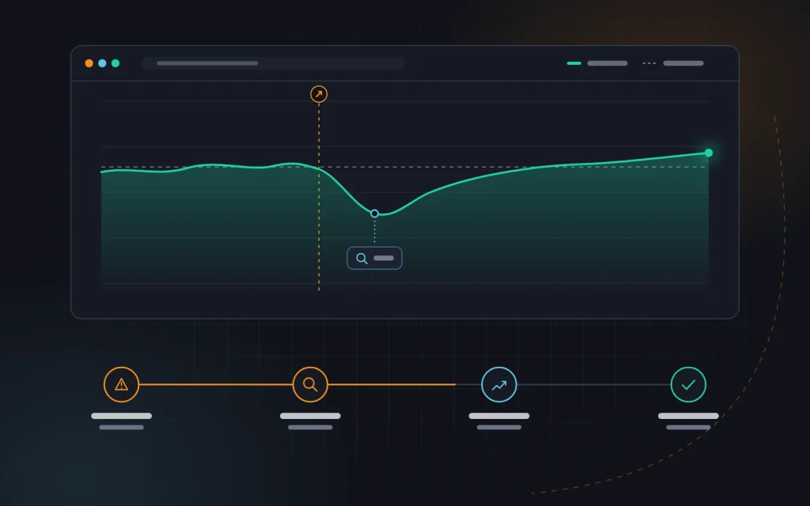Screen dimensions: 810x506
Task: Click the glowing green endpoint of the line
Action: (x=709, y=153)
